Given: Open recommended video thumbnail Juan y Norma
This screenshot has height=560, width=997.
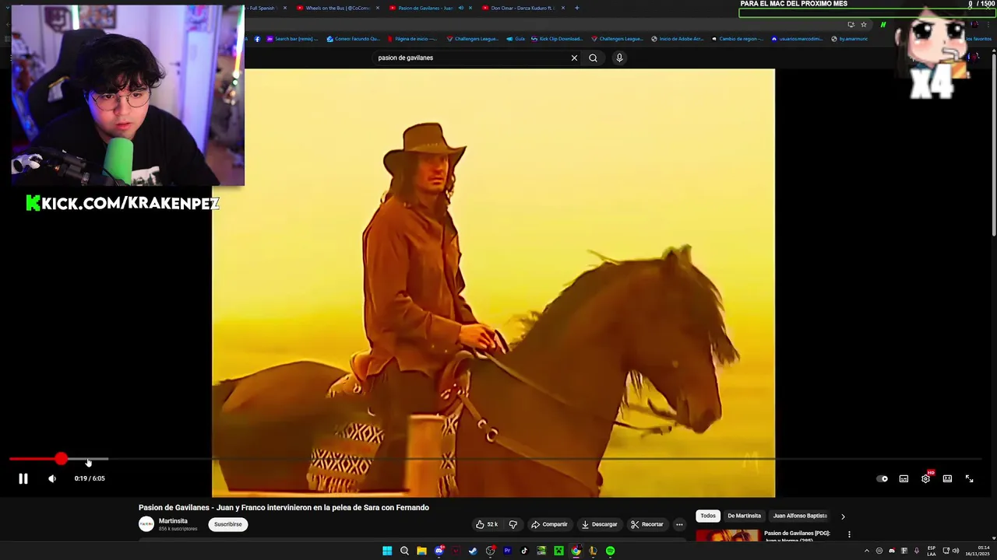Looking at the screenshot, I should (x=727, y=535).
